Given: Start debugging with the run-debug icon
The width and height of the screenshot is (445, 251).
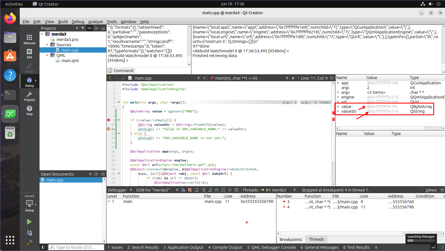Looking at the screenshot, I should click(x=29, y=233).
